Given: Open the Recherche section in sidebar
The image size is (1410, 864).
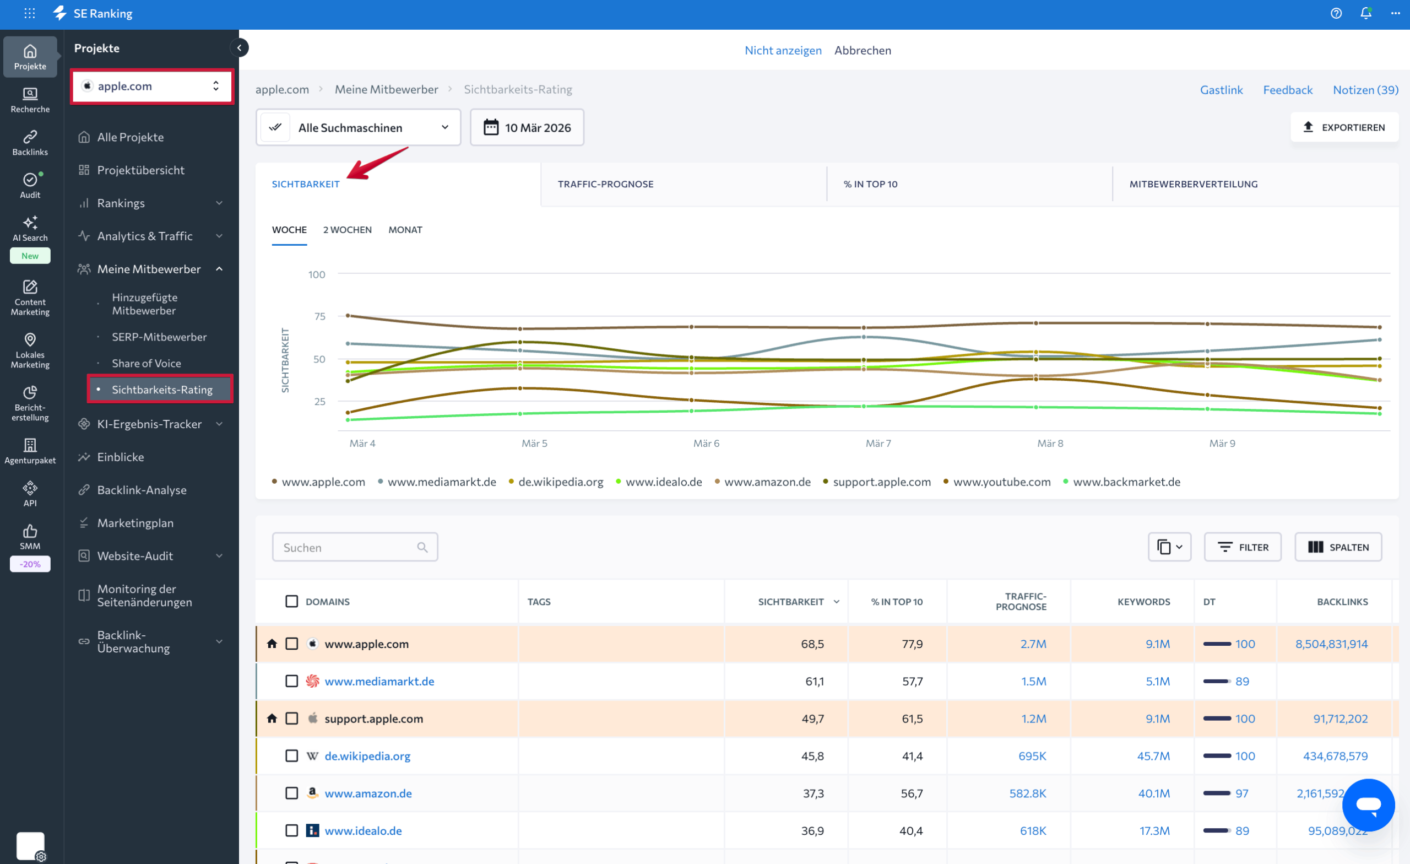Looking at the screenshot, I should 30,98.
